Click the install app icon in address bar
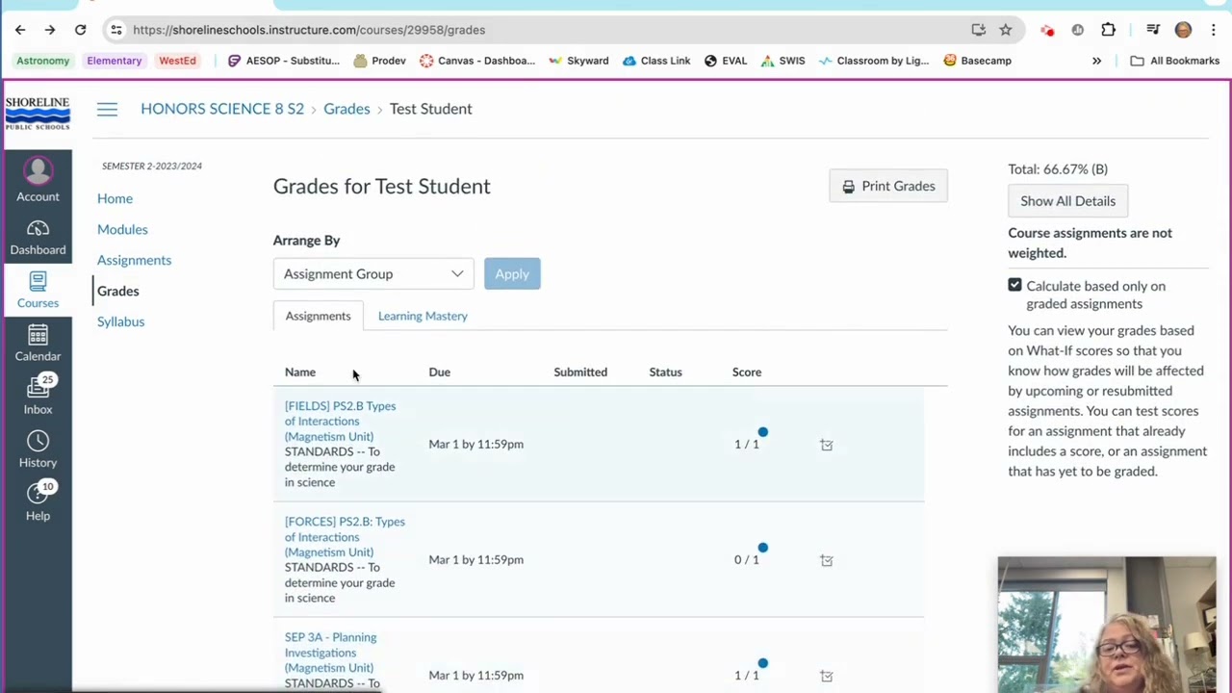1232x693 pixels. (x=978, y=30)
